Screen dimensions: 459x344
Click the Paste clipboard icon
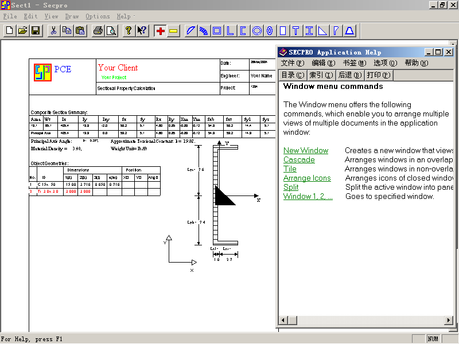click(x=80, y=31)
